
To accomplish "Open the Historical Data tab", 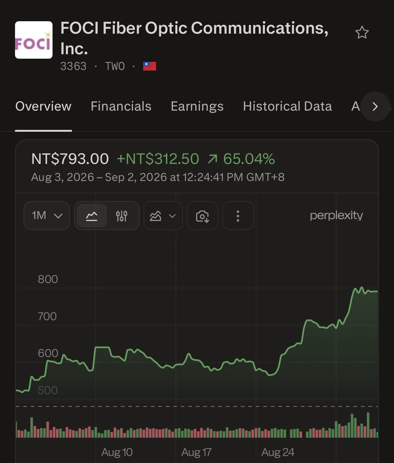I will click(287, 106).
